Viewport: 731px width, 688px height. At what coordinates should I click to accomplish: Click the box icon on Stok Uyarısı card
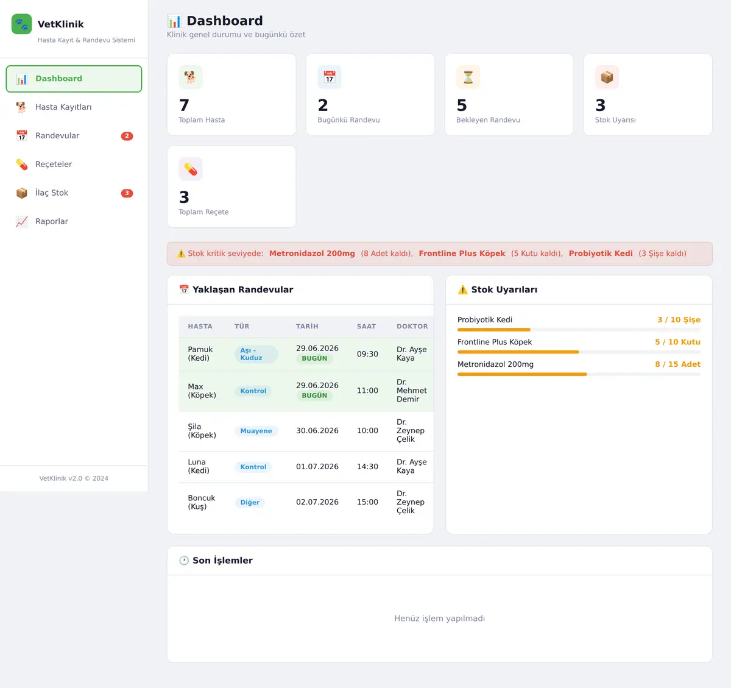tap(607, 77)
